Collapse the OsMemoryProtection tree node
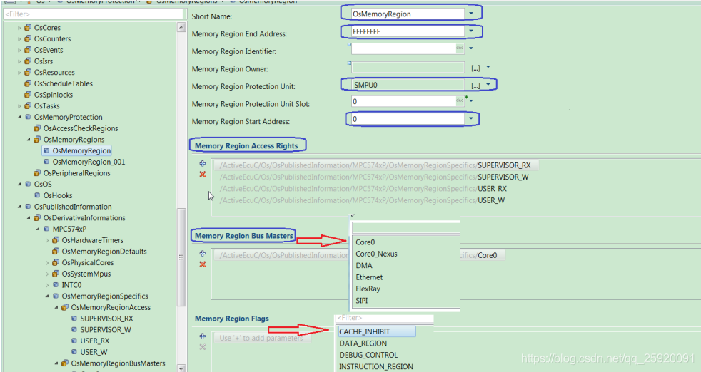701x372 pixels. pyautogui.click(x=19, y=117)
